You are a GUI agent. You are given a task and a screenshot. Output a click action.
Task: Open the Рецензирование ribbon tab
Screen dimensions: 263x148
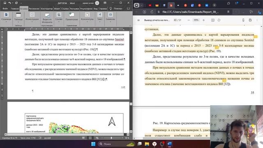86,9
